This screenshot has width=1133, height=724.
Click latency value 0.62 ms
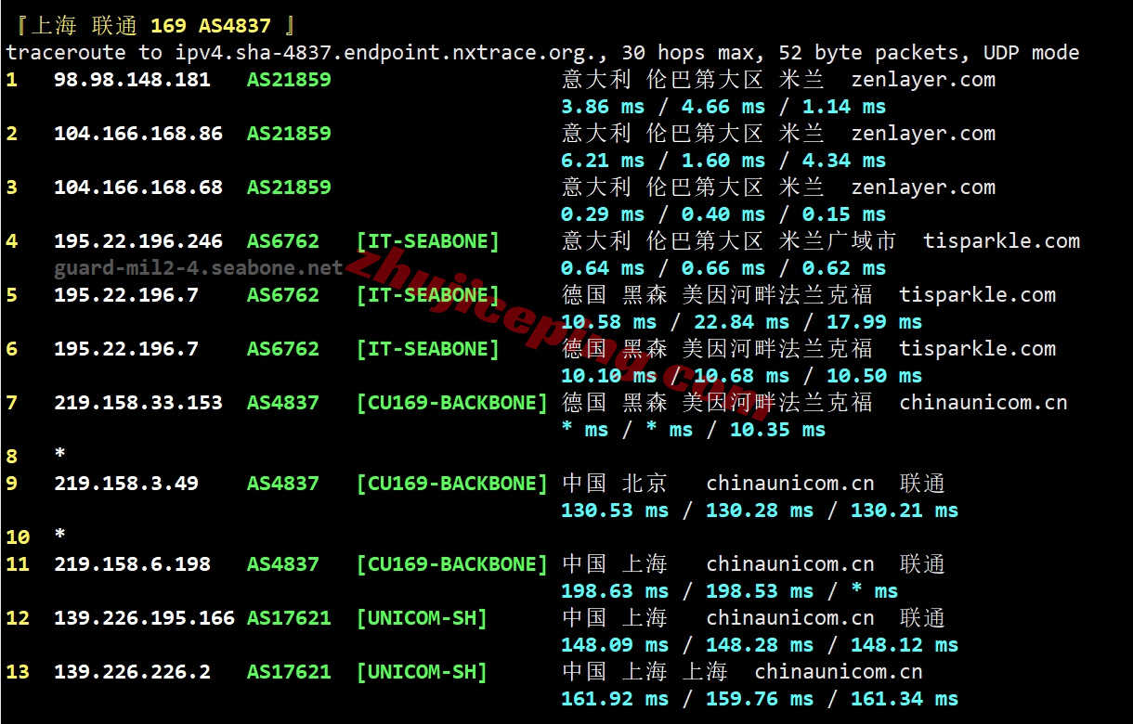click(844, 268)
